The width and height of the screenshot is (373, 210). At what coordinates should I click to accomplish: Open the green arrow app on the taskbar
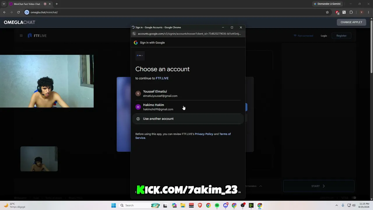[251, 205]
